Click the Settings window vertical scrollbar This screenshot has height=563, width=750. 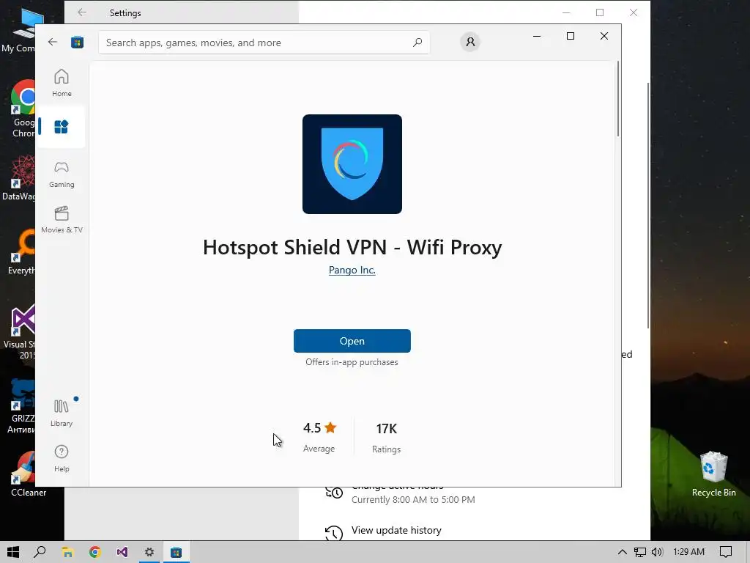click(x=648, y=206)
